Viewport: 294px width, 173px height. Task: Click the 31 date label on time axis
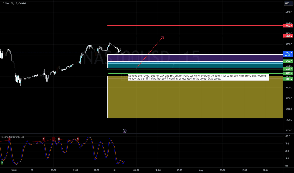tap(115, 170)
